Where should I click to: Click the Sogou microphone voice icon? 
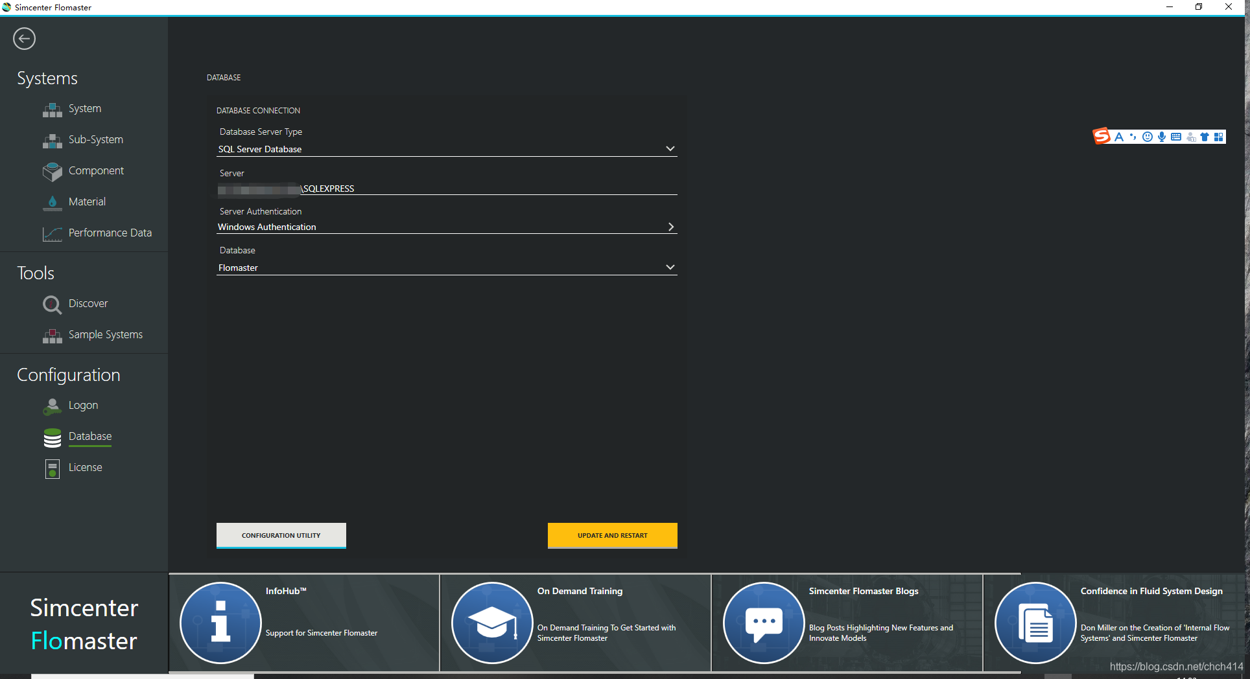coord(1162,137)
